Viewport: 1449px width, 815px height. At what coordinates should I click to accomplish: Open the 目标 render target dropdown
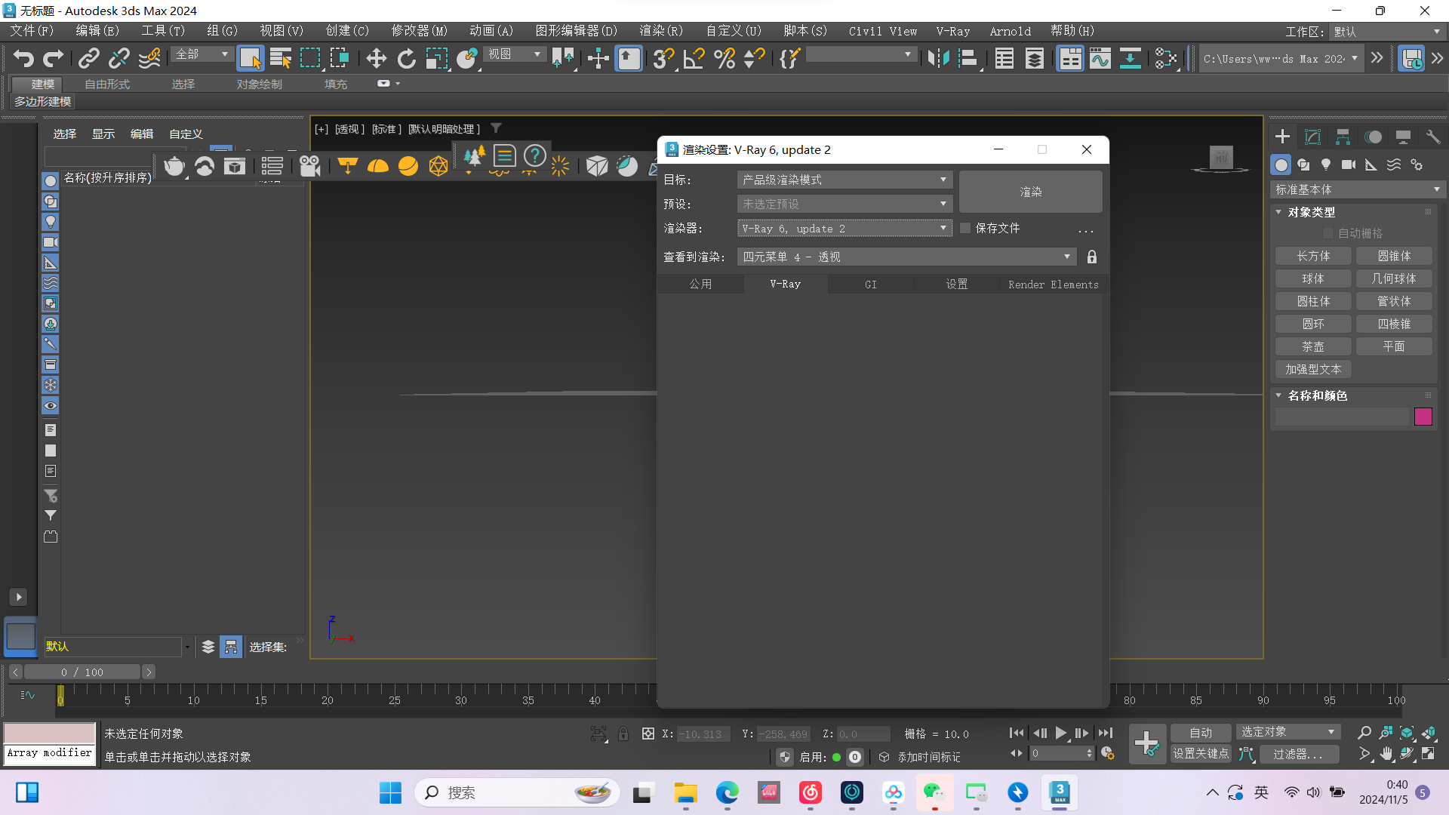pyautogui.click(x=942, y=180)
